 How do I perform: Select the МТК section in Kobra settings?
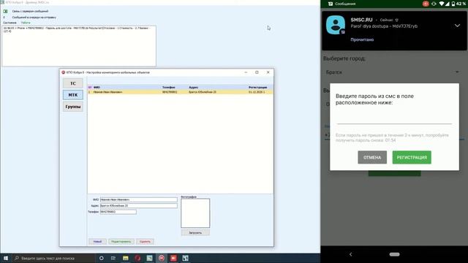(73, 95)
